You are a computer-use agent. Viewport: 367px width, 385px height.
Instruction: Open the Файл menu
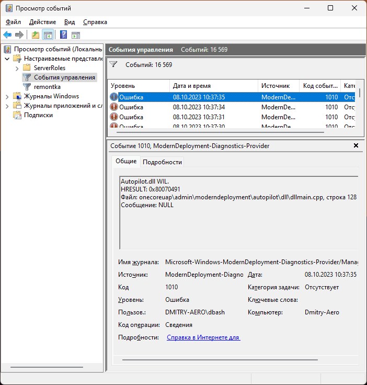[x=13, y=22]
